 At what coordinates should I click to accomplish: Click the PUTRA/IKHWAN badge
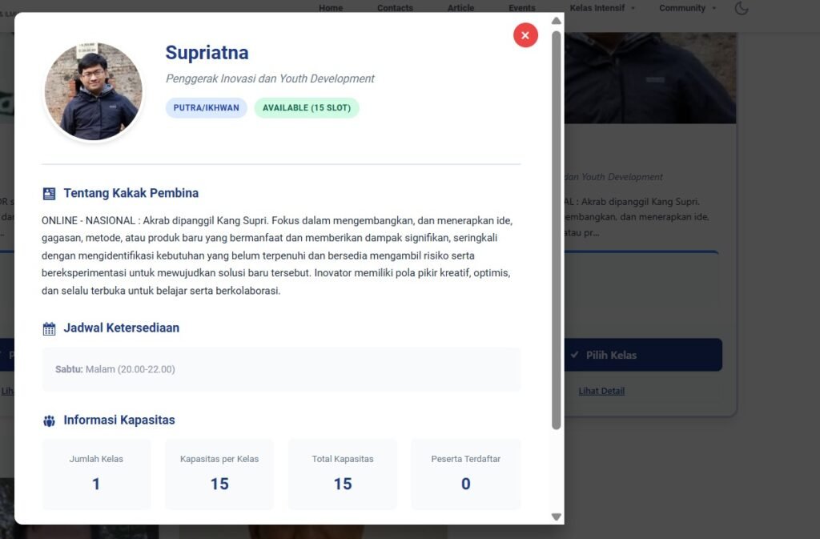point(206,108)
